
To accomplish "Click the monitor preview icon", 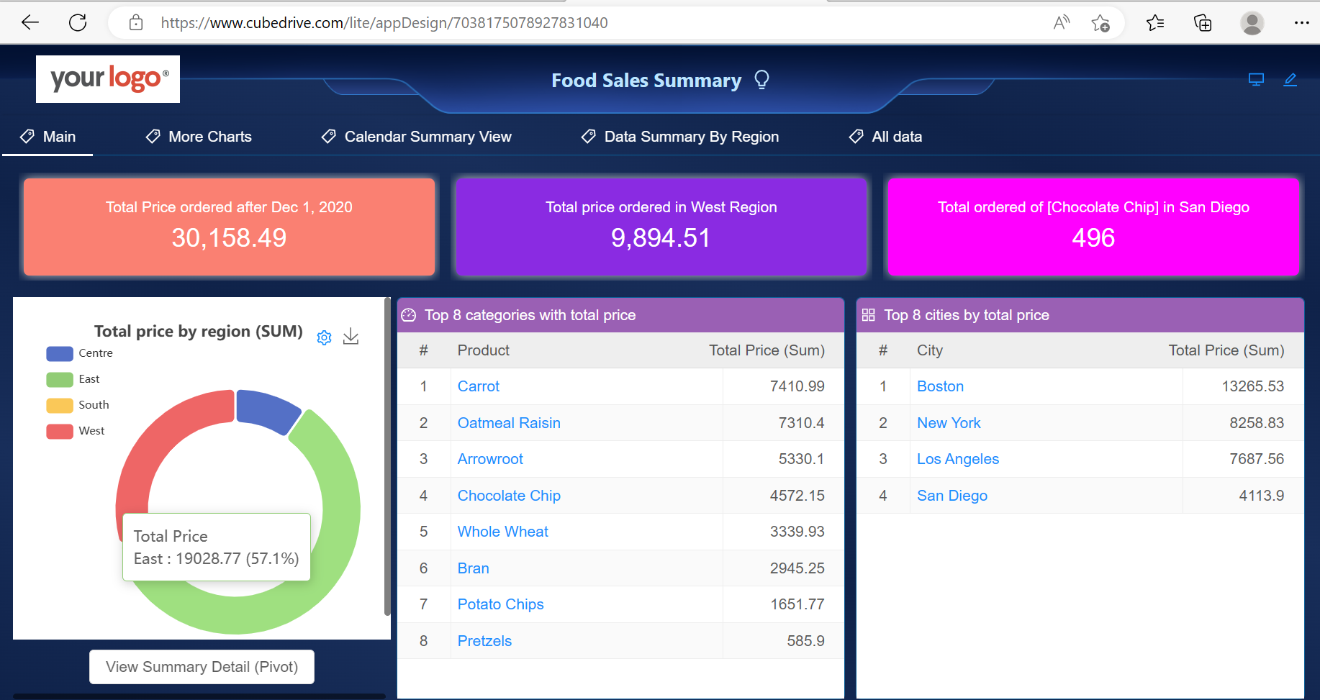I will point(1256,80).
